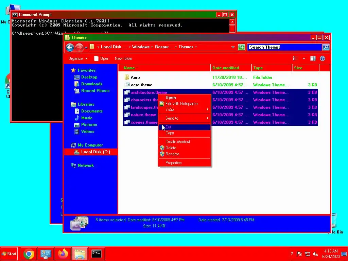Show hidden tray icons arrow
Image resolution: width=348 pixels, height=261 pixels.
tap(292, 253)
